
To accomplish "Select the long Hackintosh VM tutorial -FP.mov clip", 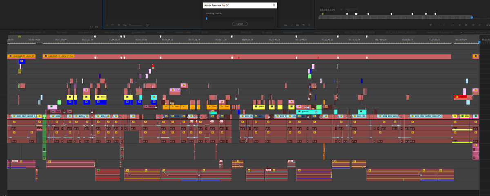I will (247, 56).
